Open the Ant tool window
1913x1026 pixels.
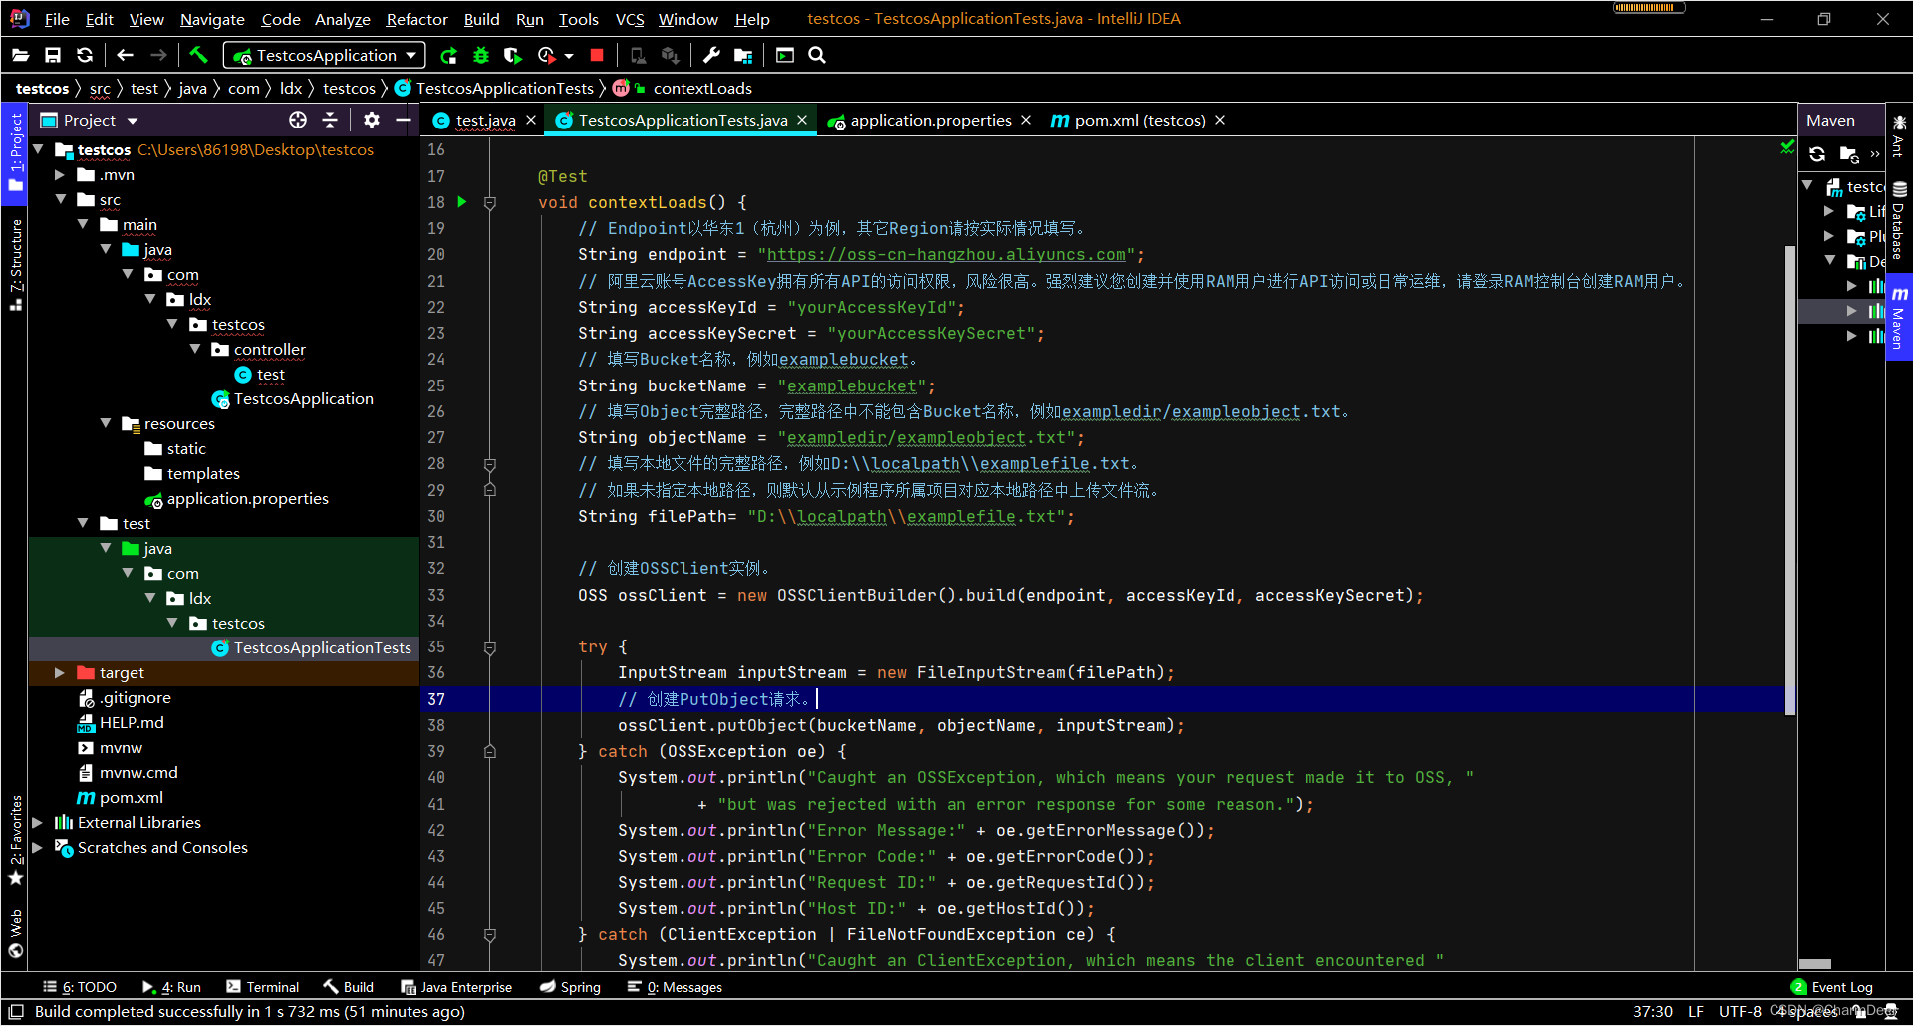(x=1899, y=135)
